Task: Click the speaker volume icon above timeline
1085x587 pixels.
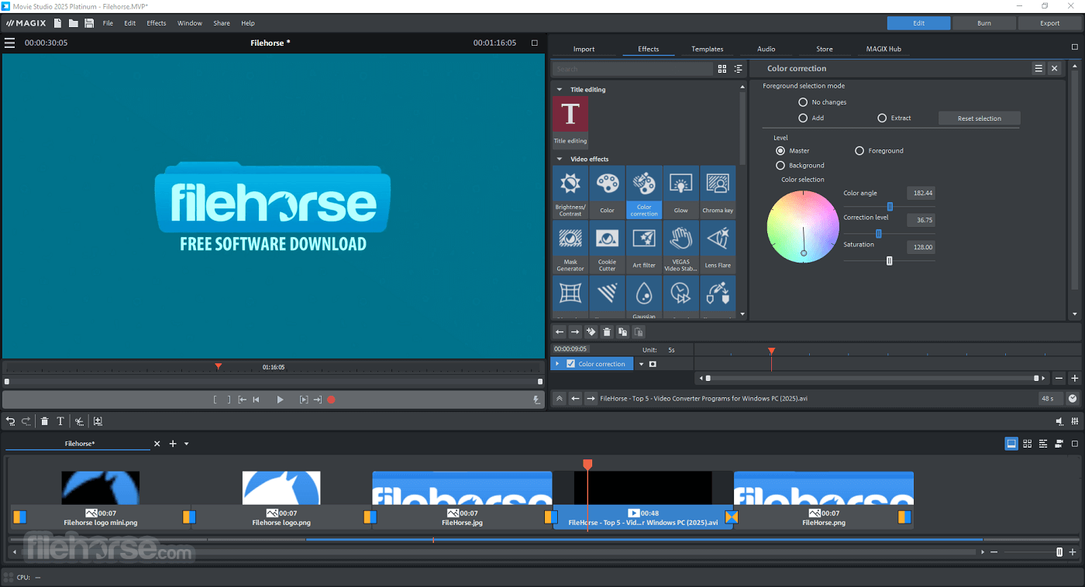Action: click(1059, 421)
